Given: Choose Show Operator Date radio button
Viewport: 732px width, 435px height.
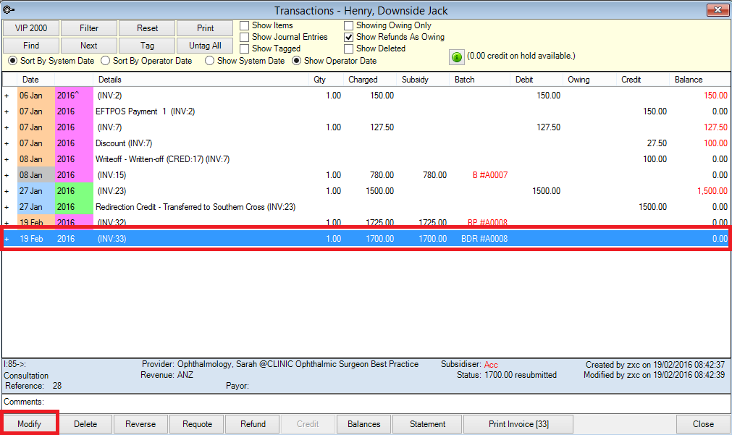Looking at the screenshot, I should tap(296, 61).
